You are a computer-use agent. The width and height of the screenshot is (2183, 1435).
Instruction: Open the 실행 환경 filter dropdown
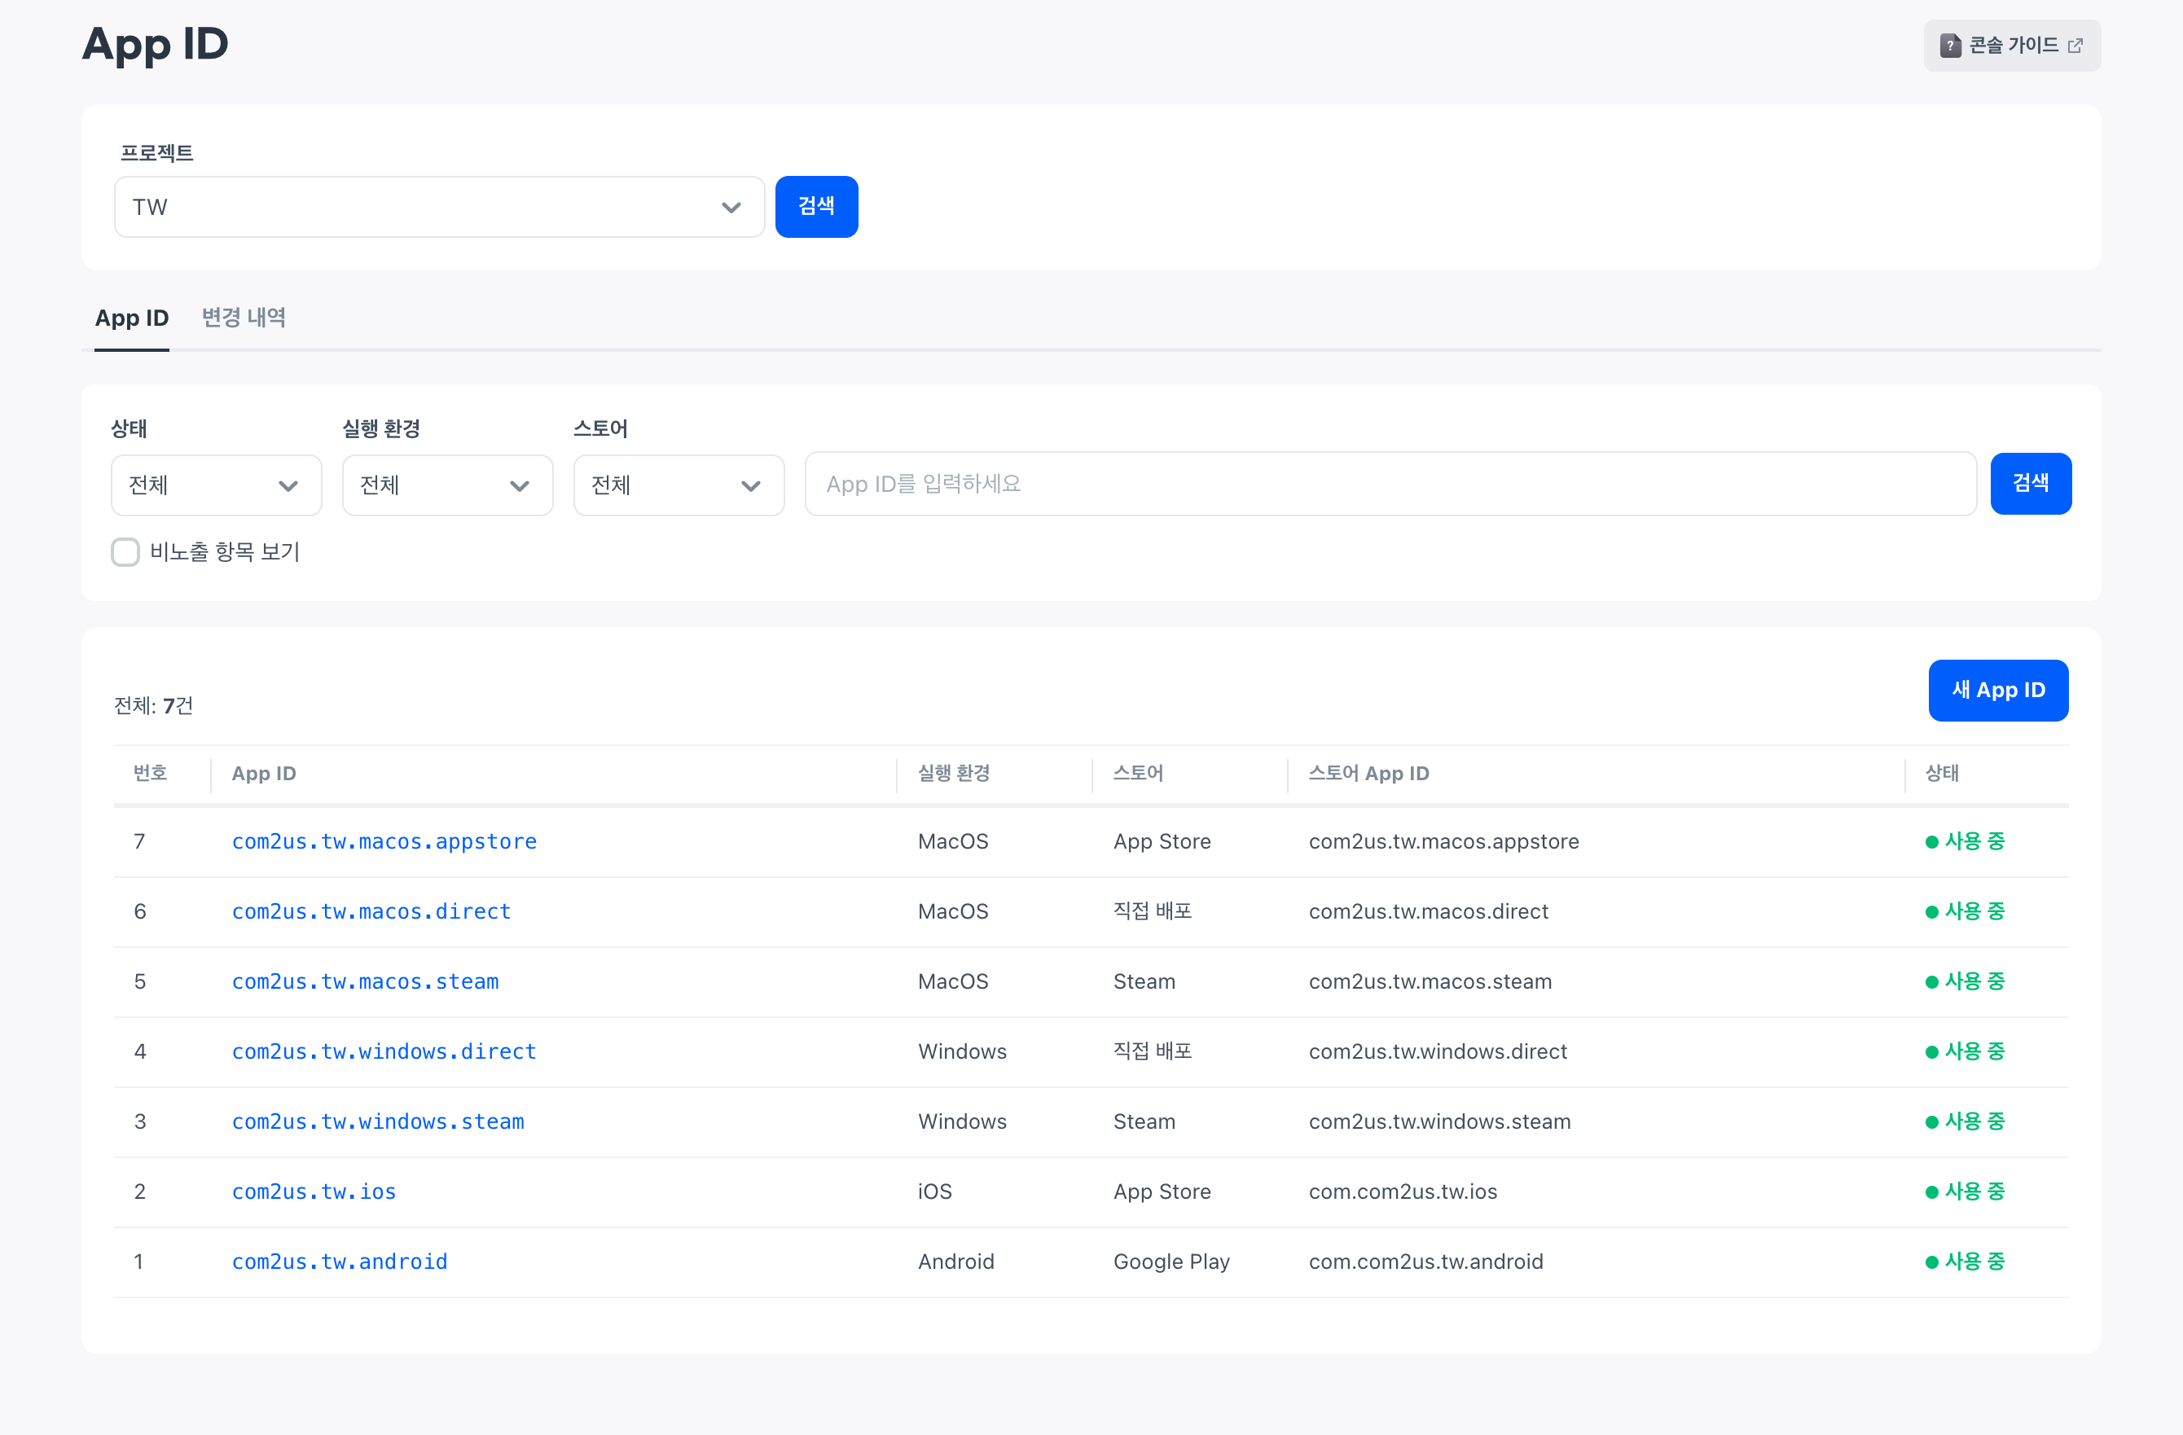tap(448, 485)
